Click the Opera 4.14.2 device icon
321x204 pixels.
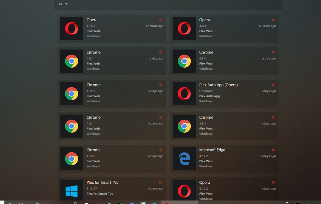[x=71, y=29]
